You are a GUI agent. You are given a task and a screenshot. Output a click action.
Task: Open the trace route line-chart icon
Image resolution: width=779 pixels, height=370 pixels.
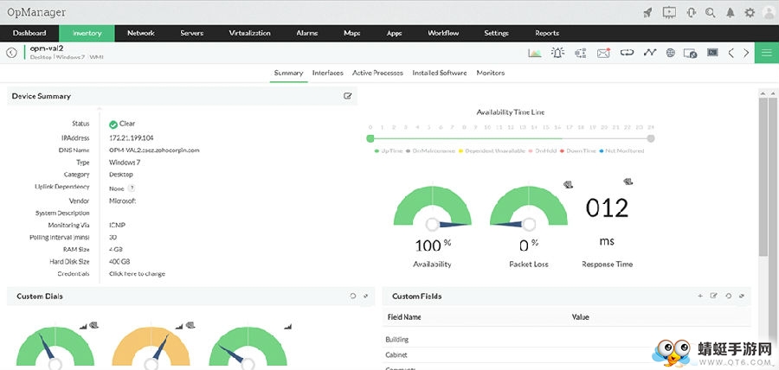(x=649, y=53)
